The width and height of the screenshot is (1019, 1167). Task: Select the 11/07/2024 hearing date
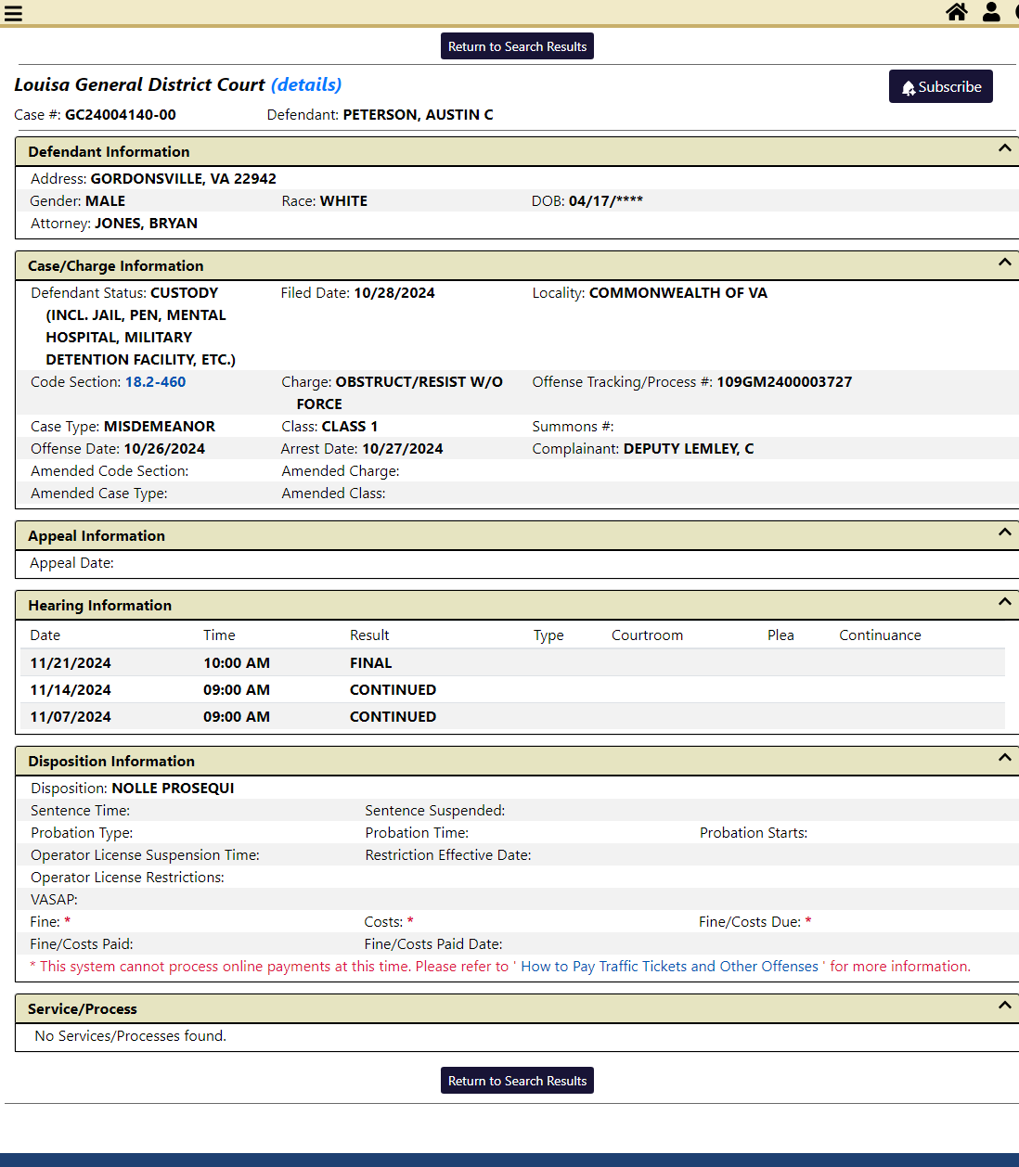(71, 717)
